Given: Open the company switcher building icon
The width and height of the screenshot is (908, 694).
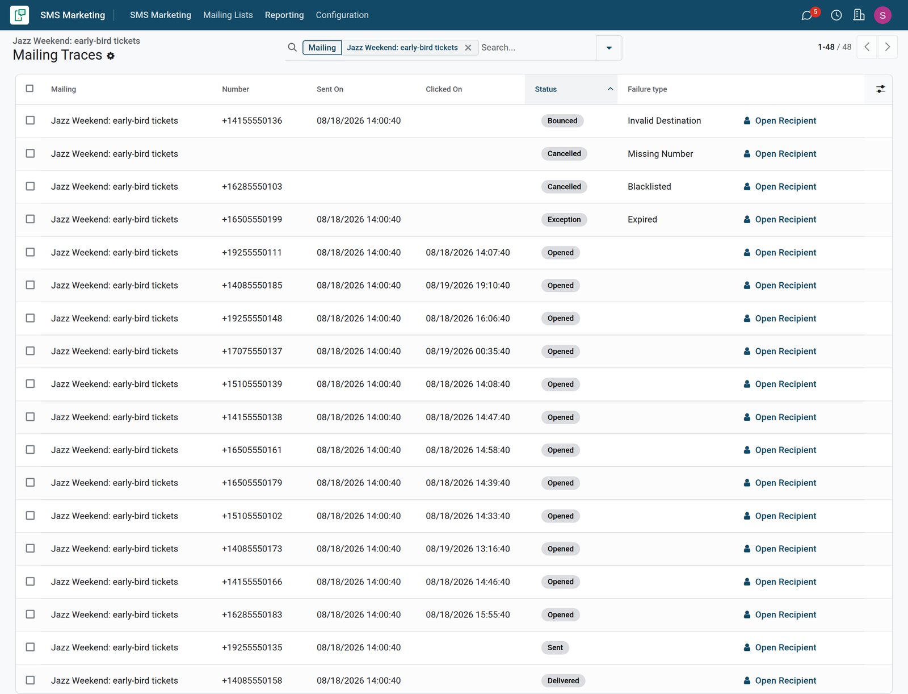Looking at the screenshot, I should point(859,15).
